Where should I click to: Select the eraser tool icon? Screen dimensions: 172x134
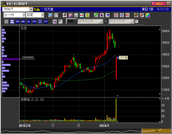107,15
